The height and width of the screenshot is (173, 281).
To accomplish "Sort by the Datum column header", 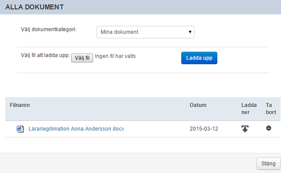I will (x=198, y=105).
